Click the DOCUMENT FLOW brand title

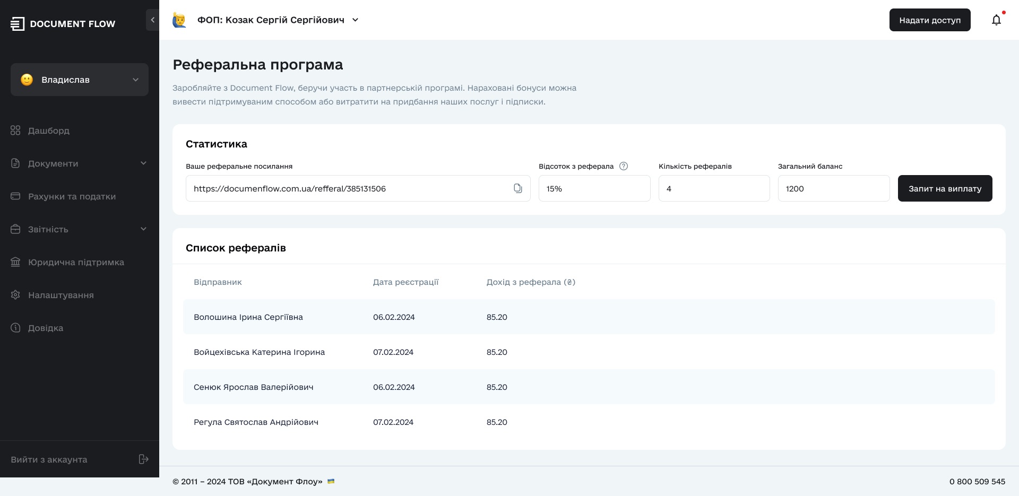(x=73, y=24)
